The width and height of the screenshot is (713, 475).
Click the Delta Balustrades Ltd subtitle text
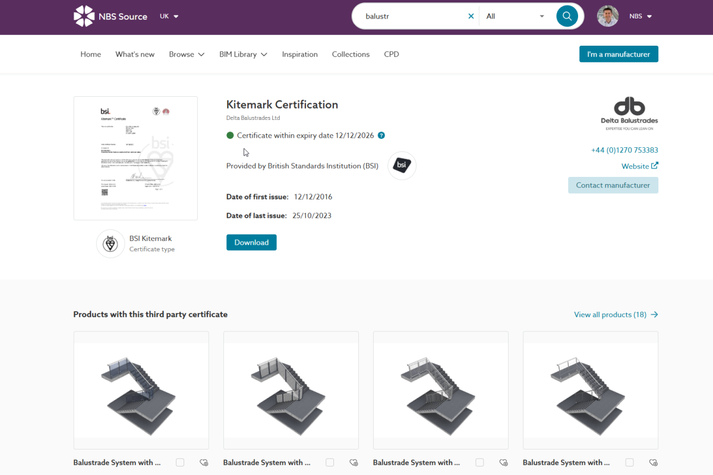253,118
